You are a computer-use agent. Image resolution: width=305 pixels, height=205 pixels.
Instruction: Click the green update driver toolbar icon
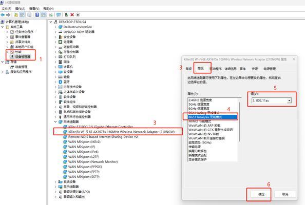66,15
